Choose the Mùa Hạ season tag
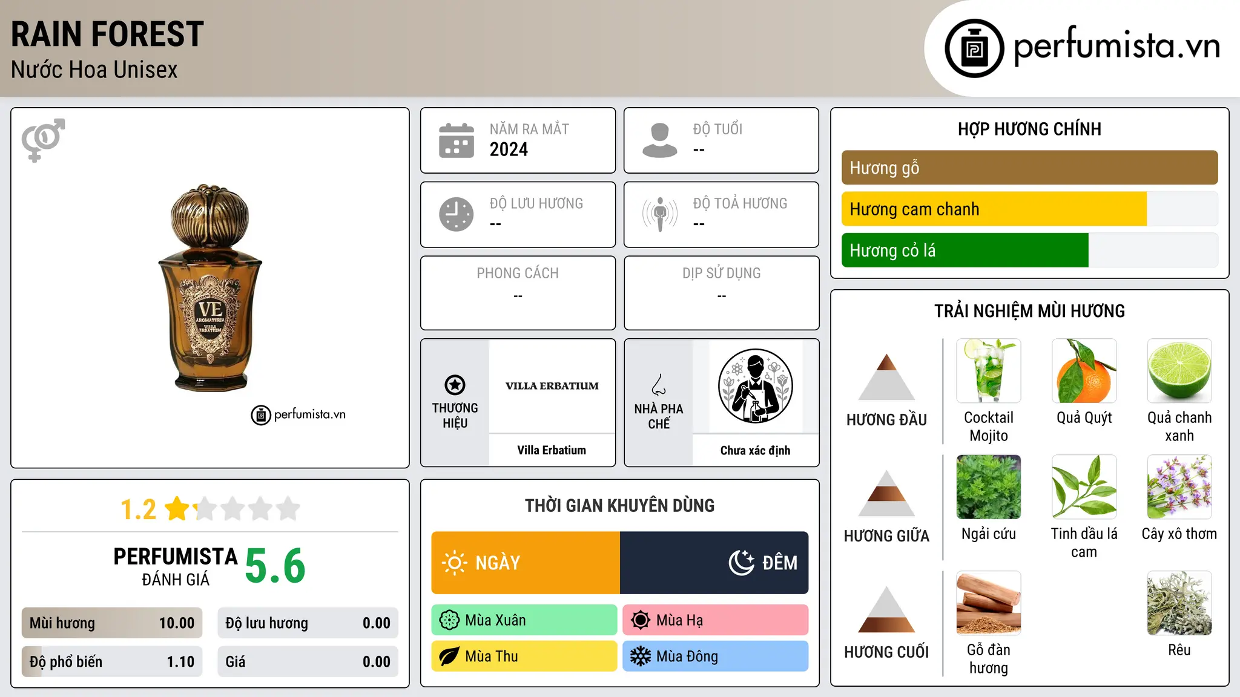1240x697 pixels. 716,620
